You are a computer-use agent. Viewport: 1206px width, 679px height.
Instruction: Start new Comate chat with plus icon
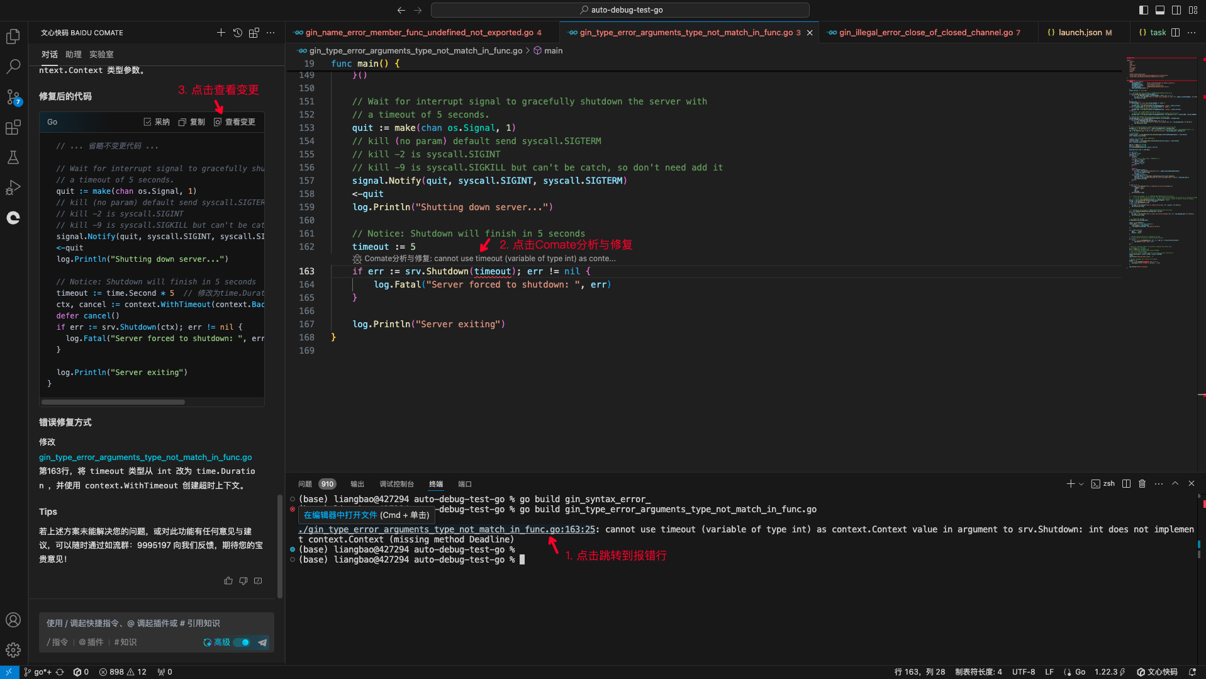click(x=221, y=33)
